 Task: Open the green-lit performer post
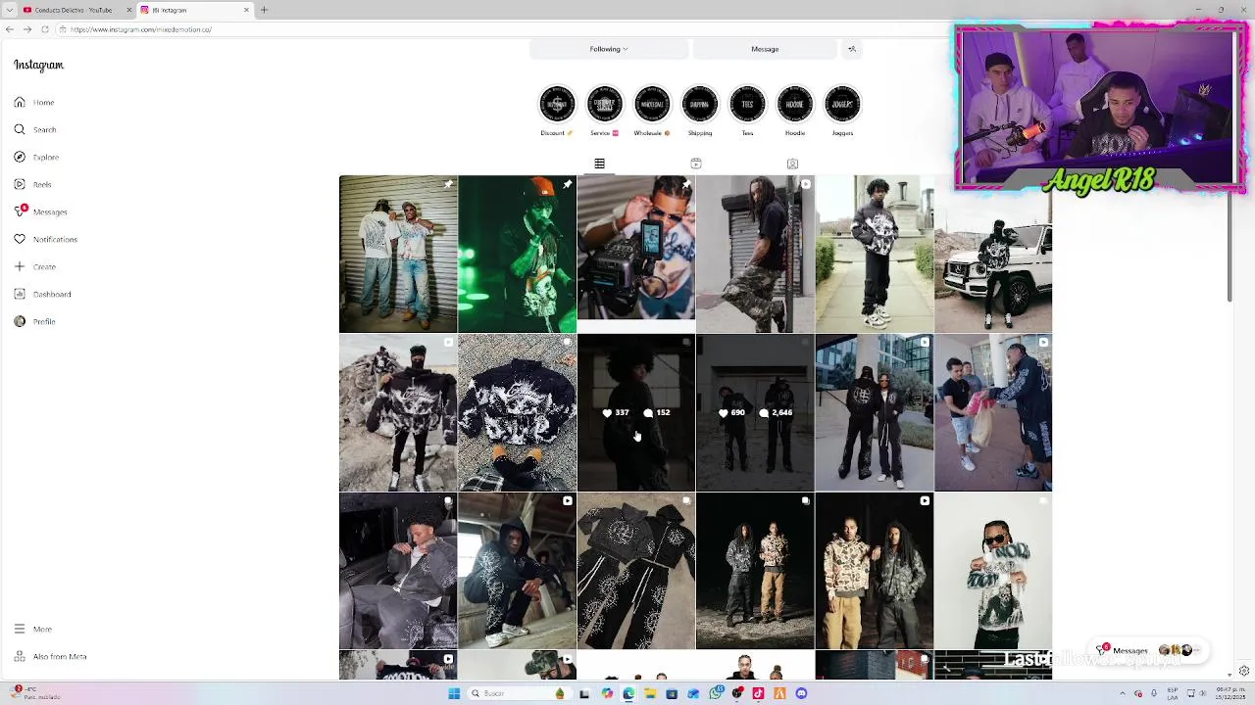point(517,255)
